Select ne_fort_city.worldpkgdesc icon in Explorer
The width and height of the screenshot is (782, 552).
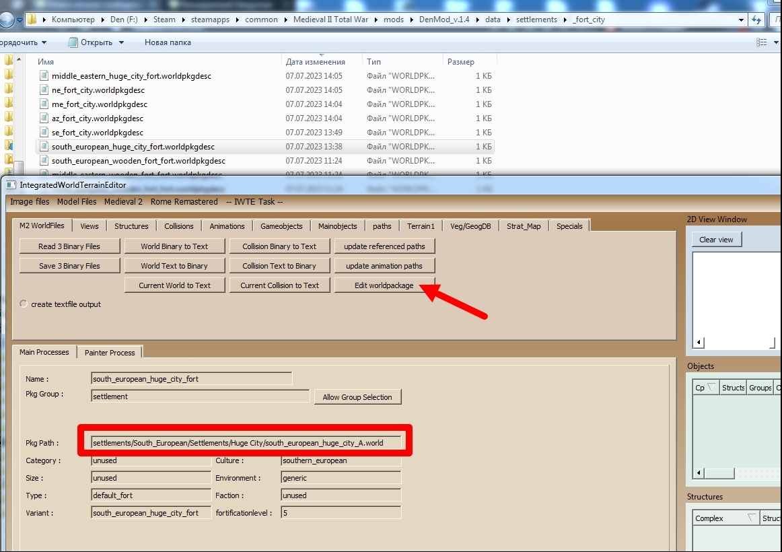(x=44, y=90)
